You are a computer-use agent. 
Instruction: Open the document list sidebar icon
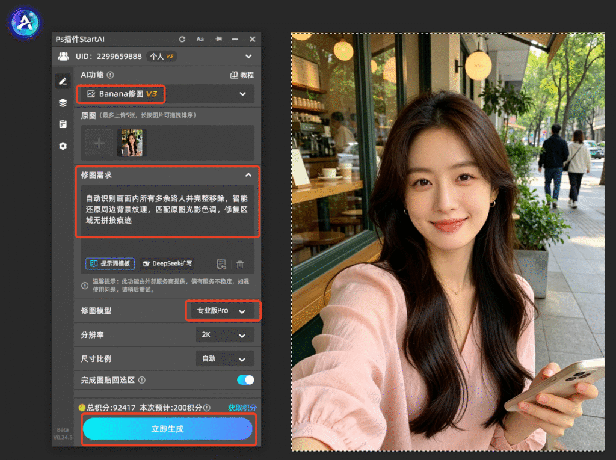63,124
